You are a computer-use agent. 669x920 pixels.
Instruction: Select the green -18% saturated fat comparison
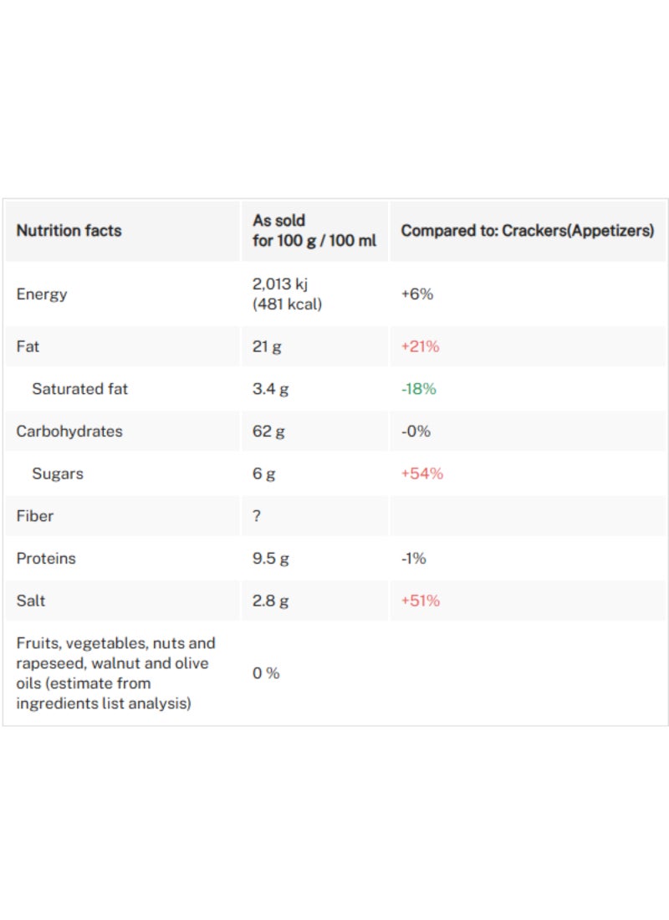[x=418, y=389]
